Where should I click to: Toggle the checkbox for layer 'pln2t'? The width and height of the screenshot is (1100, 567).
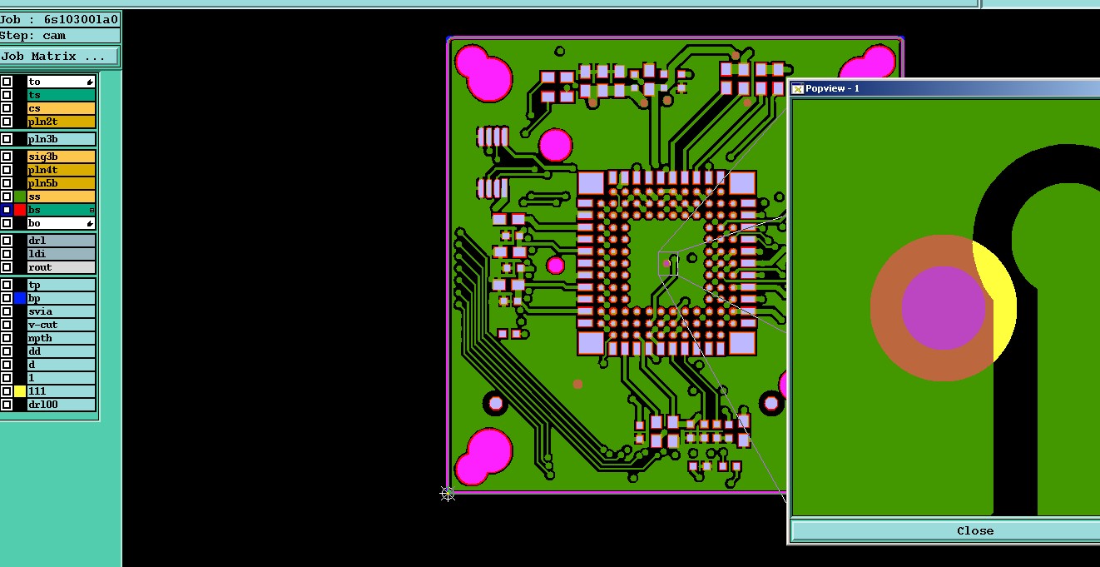pos(7,122)
